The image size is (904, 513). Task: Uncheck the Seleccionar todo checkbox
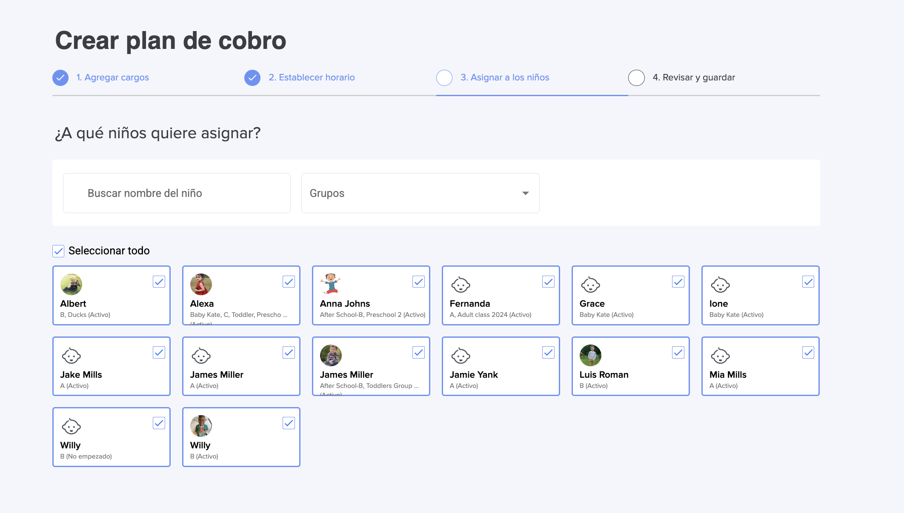[x=58, y=251]
